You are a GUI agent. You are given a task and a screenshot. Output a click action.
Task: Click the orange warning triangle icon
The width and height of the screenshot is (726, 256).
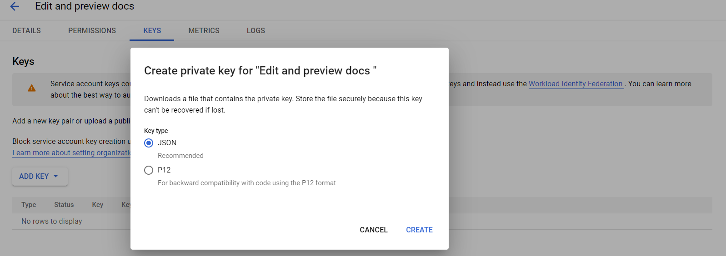pos(31,88)
